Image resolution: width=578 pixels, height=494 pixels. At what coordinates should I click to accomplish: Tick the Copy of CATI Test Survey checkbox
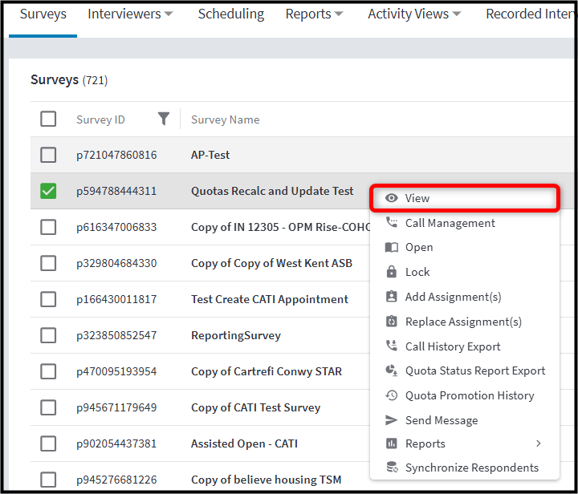point(48,407)
